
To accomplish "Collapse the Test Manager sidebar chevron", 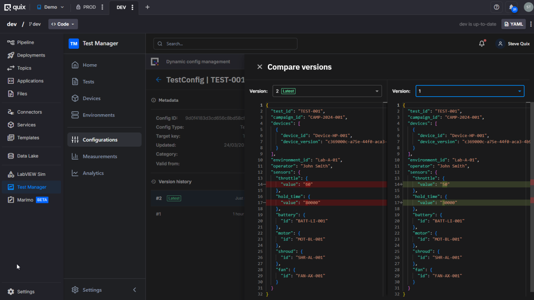I will tap(134, 290).
